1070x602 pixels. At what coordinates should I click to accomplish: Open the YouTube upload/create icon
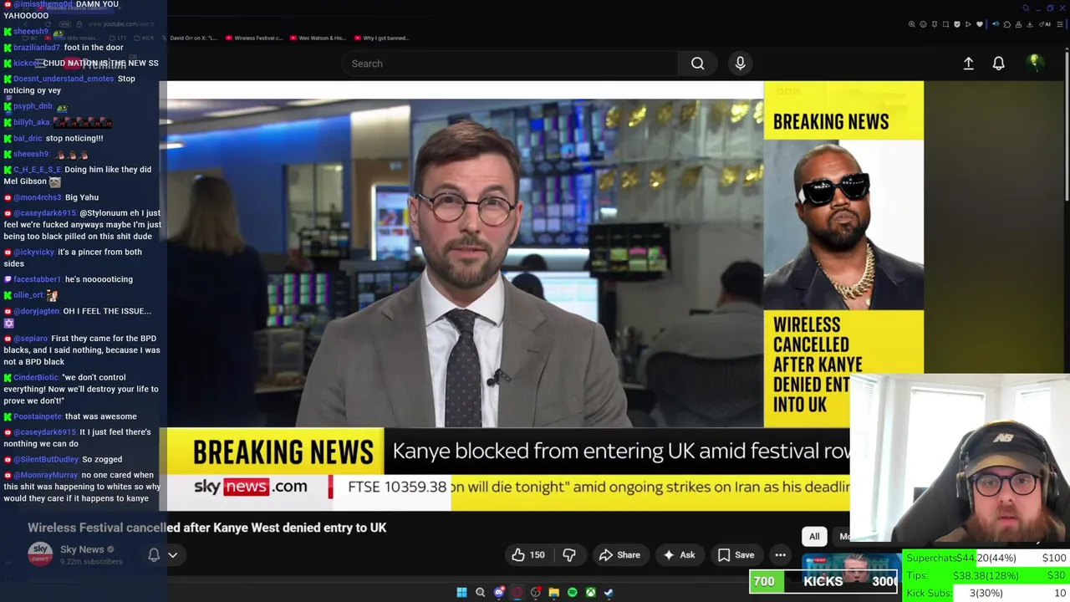point(968,64)
